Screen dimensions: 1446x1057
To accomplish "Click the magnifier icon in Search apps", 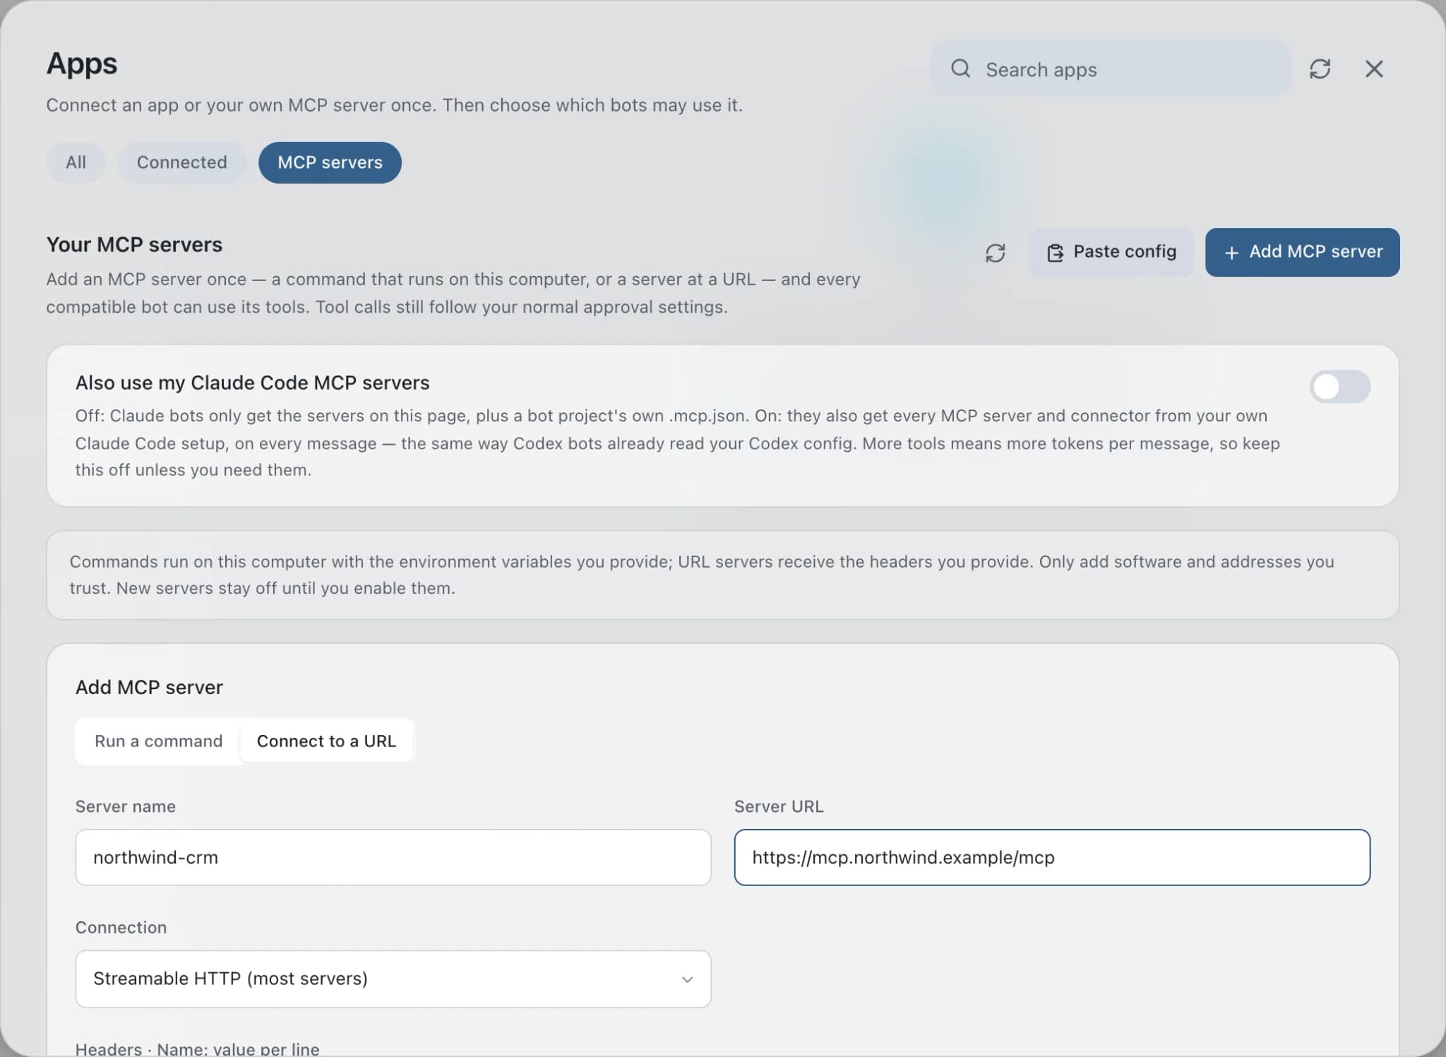I will pyautogui.click(x=960, y=68).
